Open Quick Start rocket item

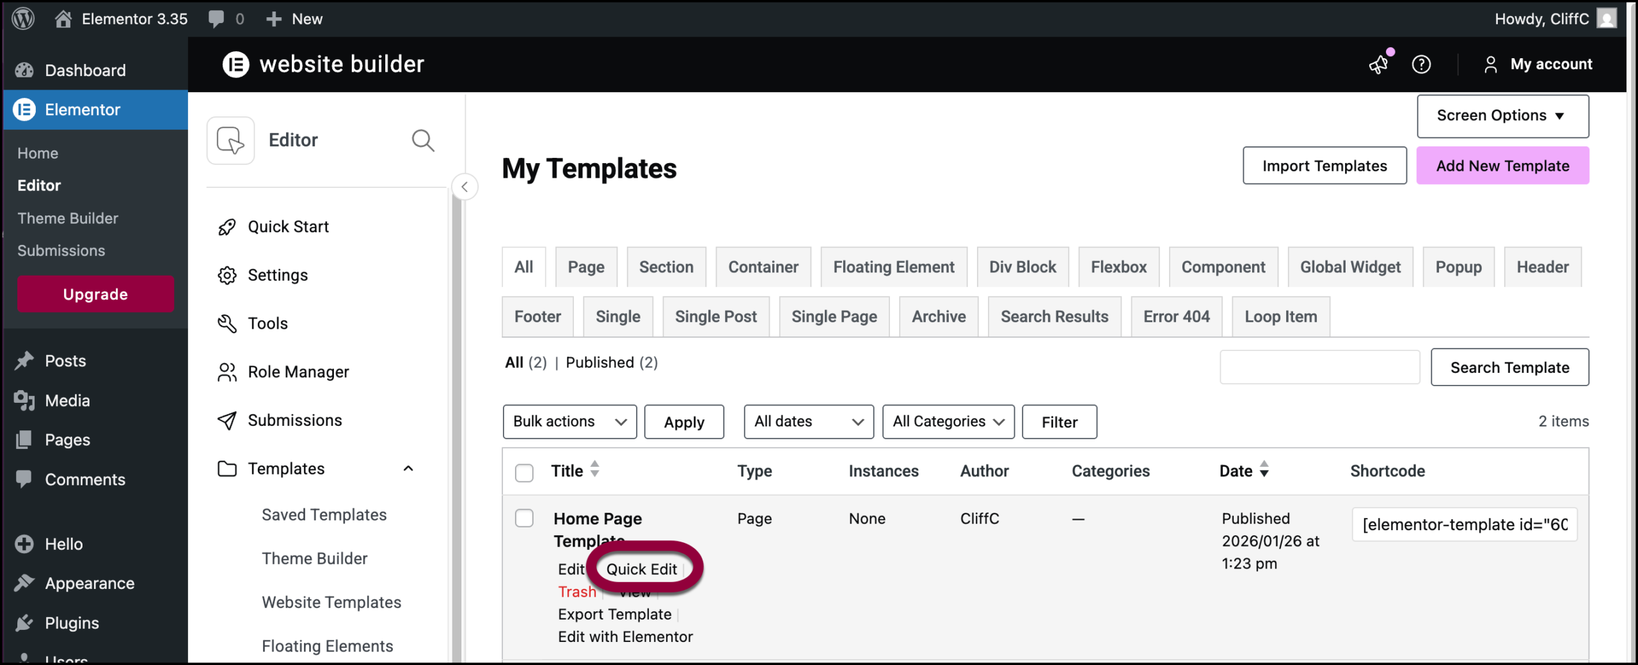[x=288, y=227]
